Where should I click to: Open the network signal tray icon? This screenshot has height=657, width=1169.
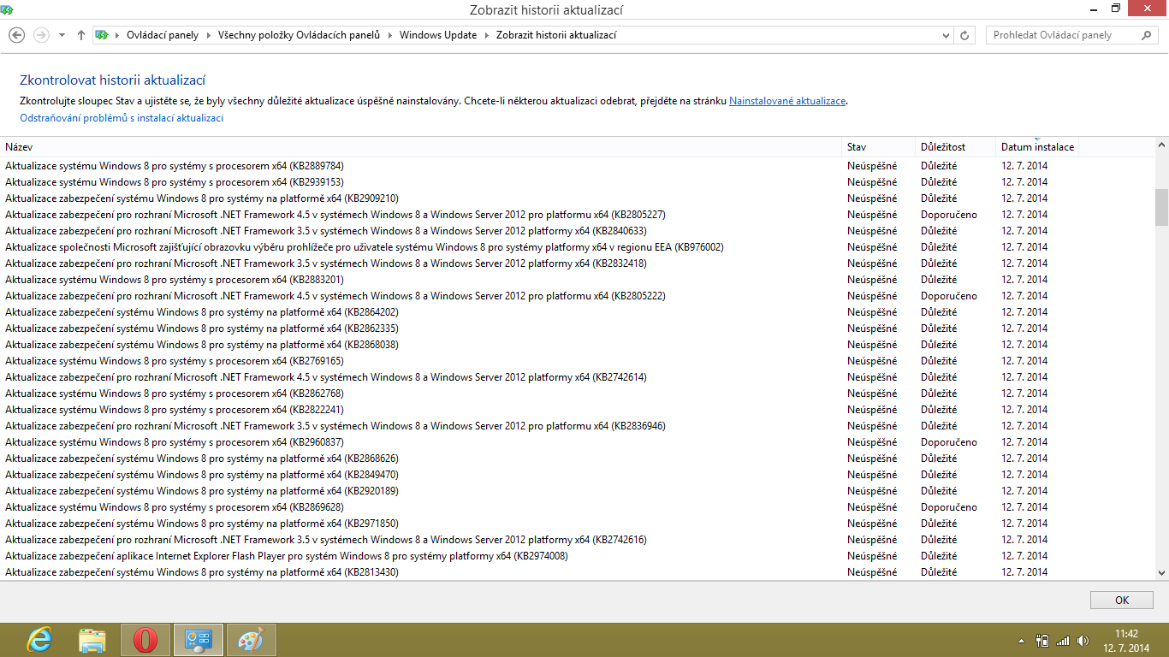pos(1064,640)
